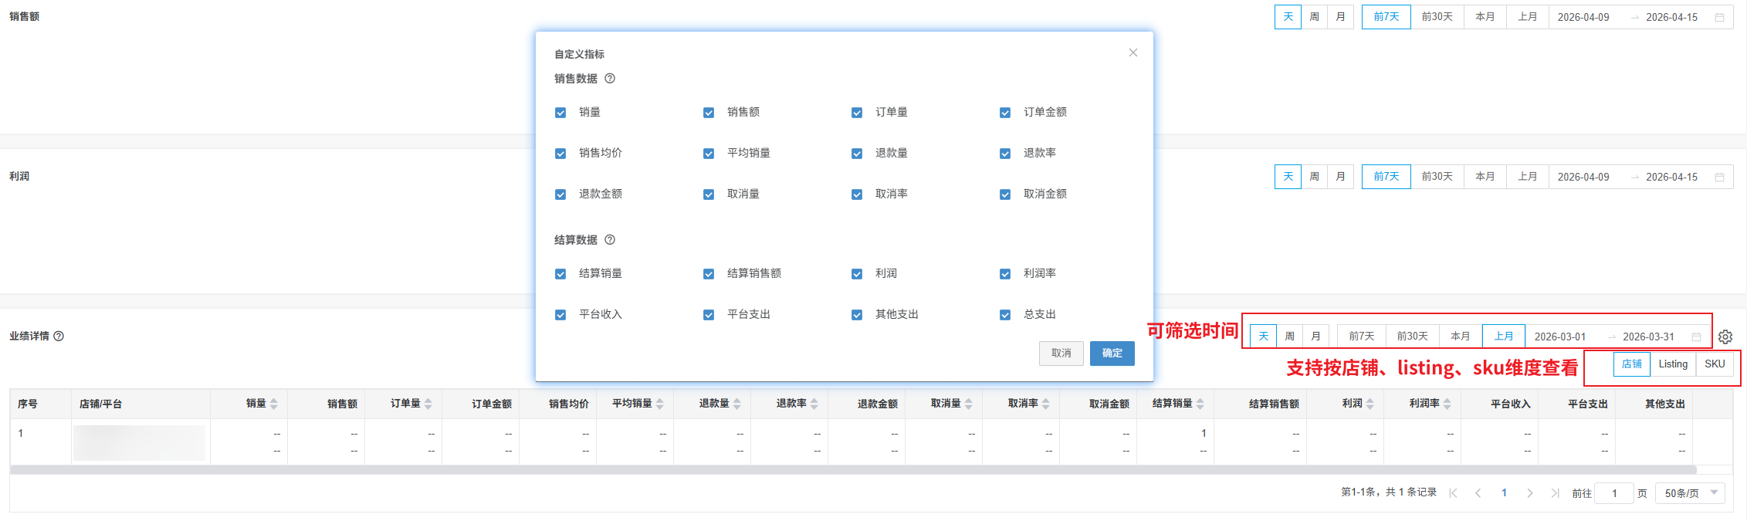The image size is (1747, 521).
Task: Click the 前往 page number input field
Action: [x=1613, y=493]
